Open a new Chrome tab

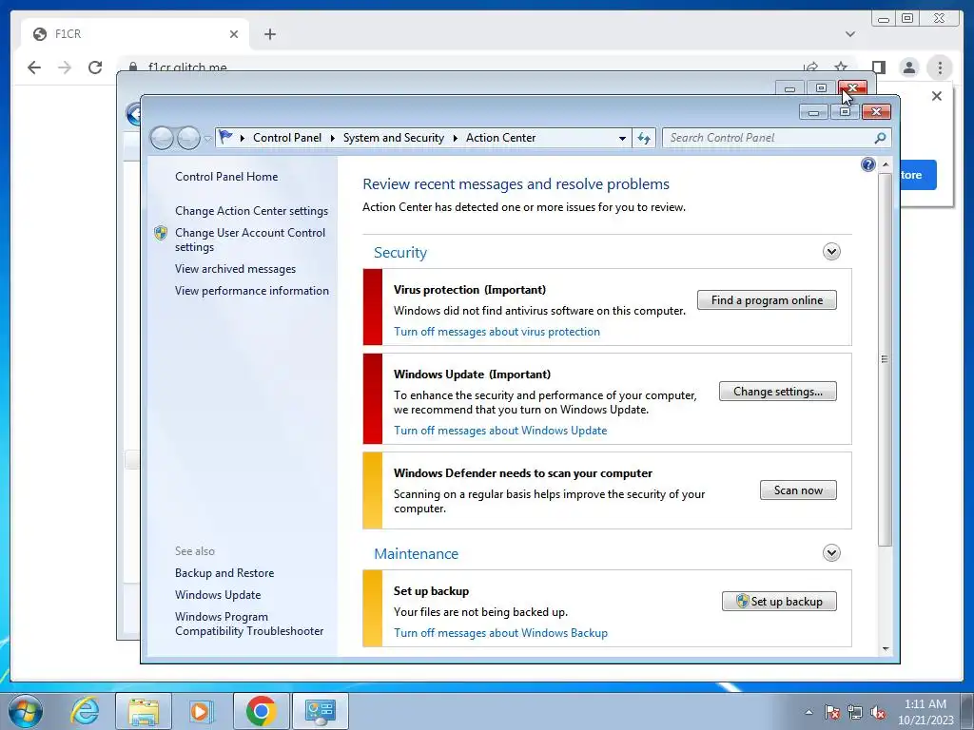pyautogui.click(x=269, y=34)
